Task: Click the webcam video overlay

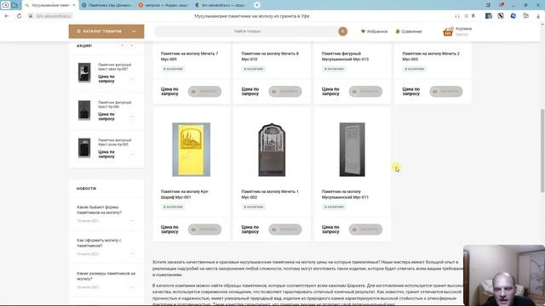Action: pyautogui.click(x=504, y=275)
